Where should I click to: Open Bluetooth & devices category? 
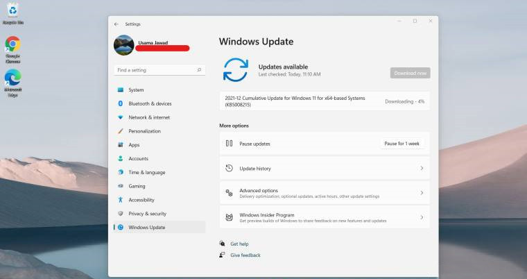pyautogui.click(x=159, y=103)
